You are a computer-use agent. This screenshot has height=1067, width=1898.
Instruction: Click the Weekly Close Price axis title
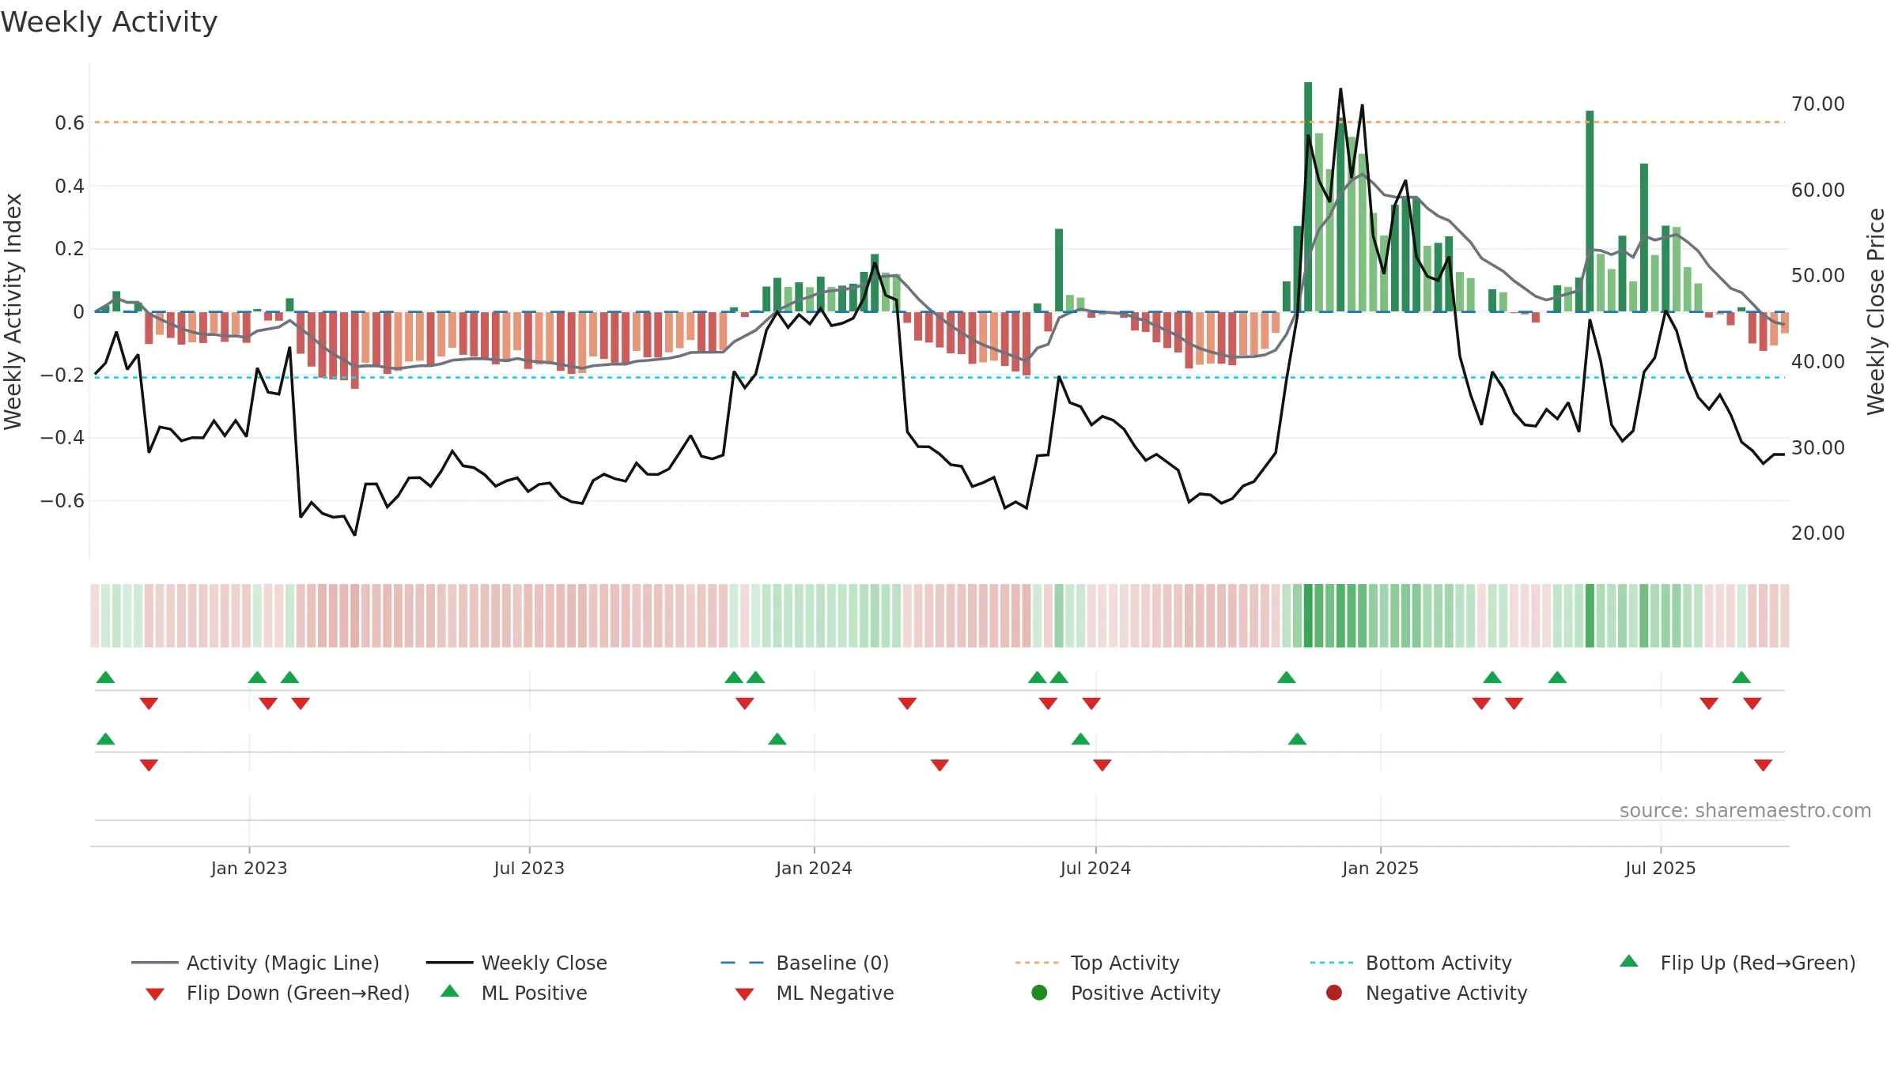1876,311
